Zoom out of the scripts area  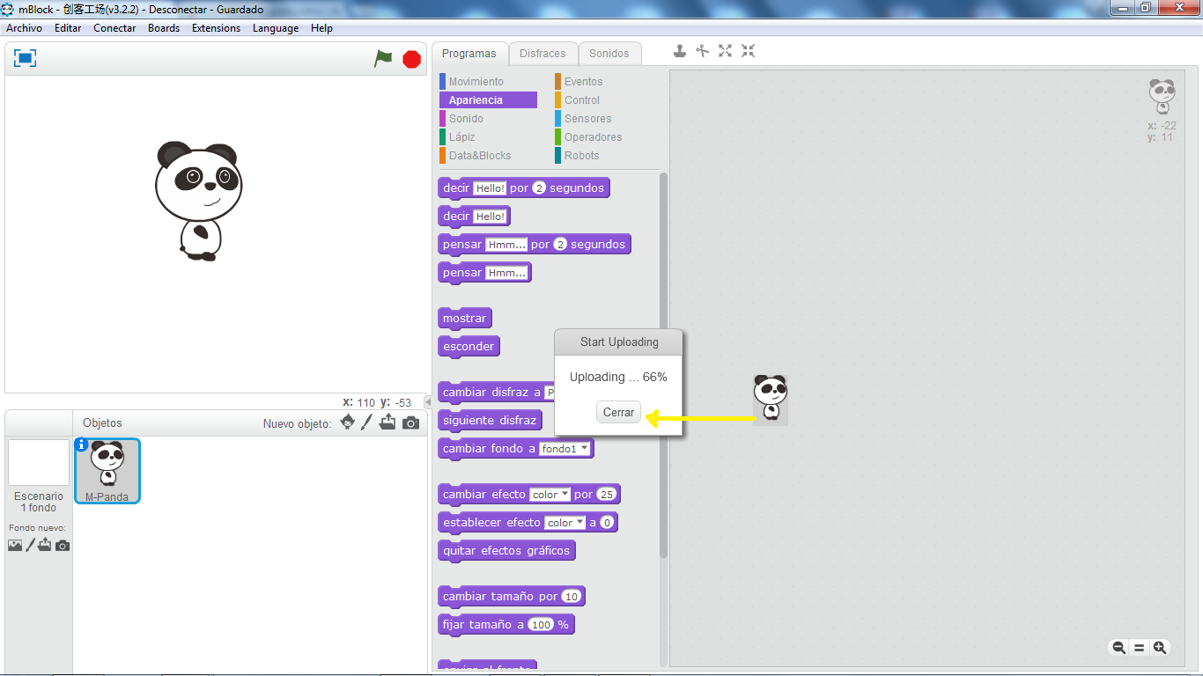[x=1118, y=648]
